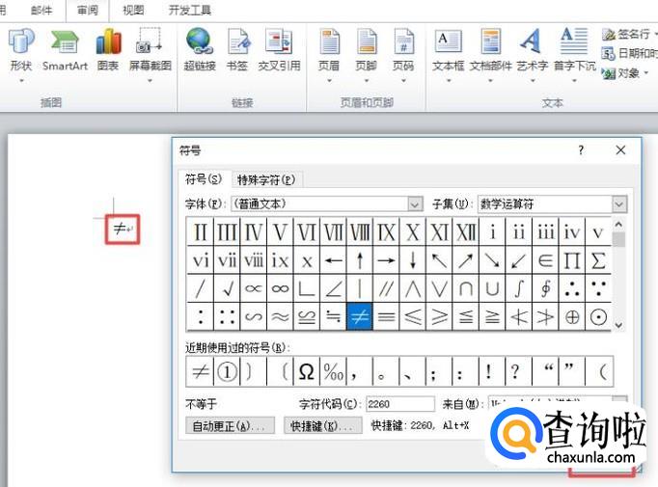658x487 pixels.
Task: Click the 字符代码 input field
Action: point(399,404)
